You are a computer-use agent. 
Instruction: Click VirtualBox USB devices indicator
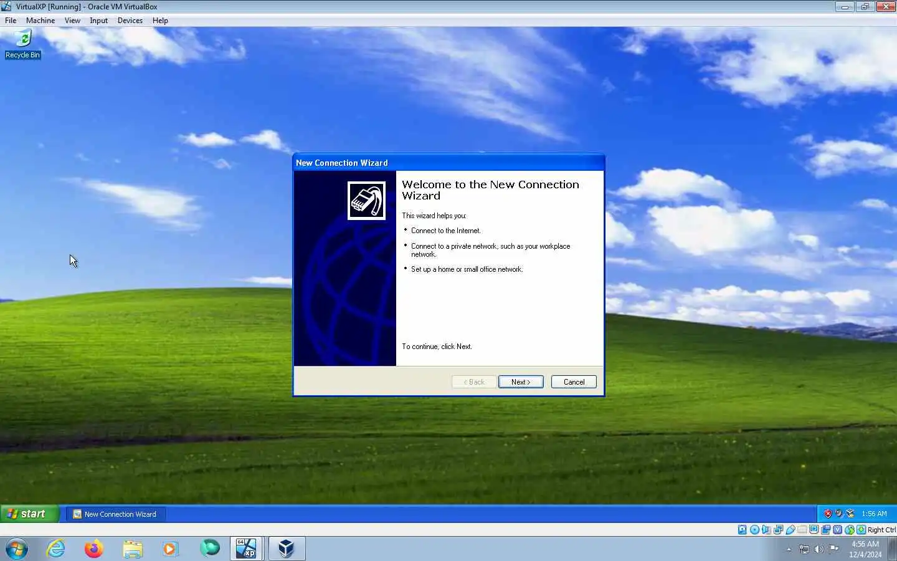pos(790,530)
